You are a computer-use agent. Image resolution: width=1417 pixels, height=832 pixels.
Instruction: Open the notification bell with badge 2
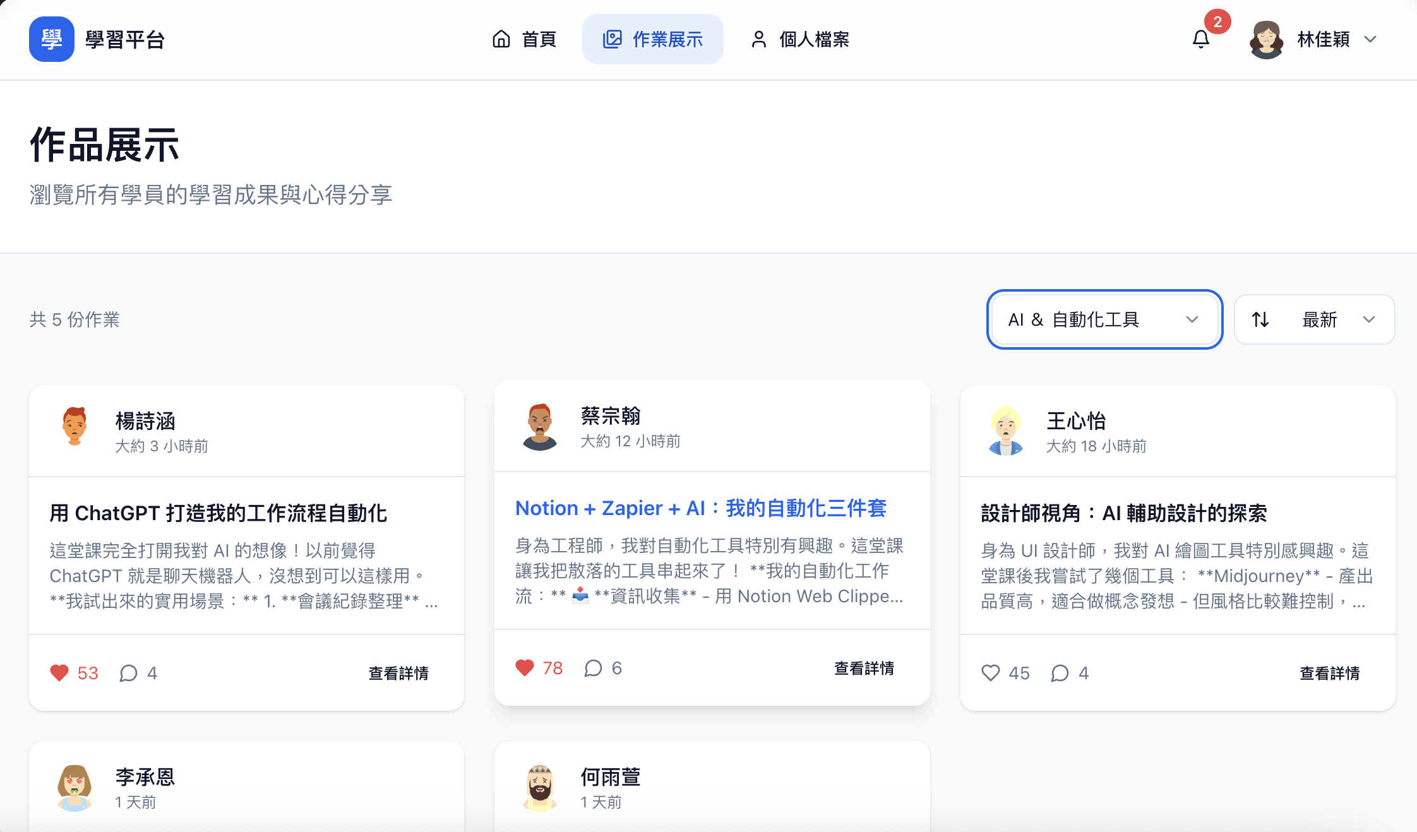pyautogui.click(x=1201, y=39)
